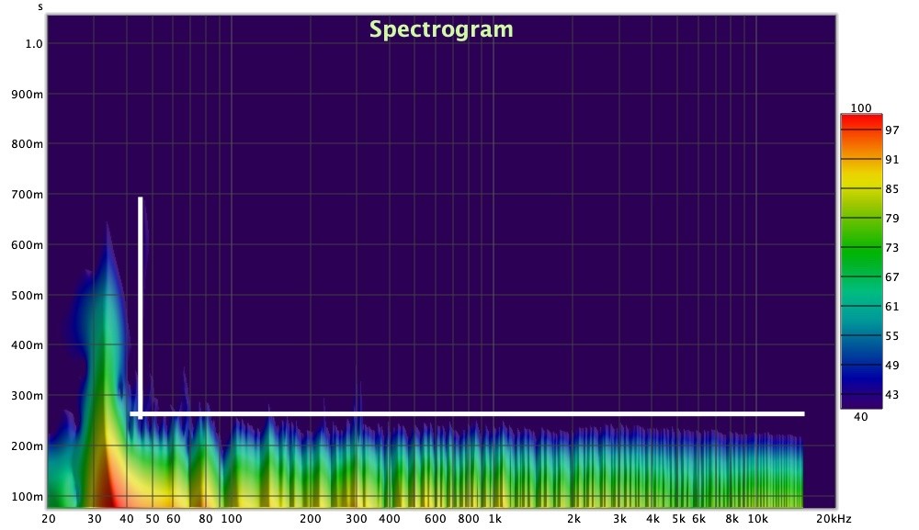The width and height of the screenshot is (919, 530).
Task: Select the 500m time axis label
Action: [x=28, y=296]
